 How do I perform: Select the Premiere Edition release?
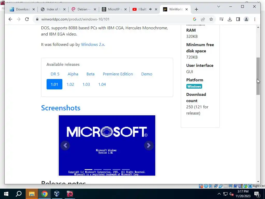coord(118,74)
